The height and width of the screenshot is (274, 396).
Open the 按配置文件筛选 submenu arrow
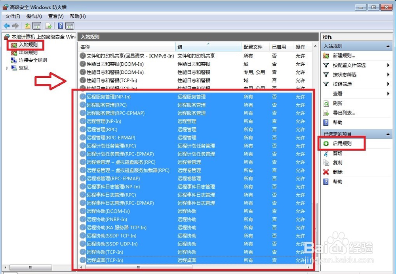point(388,65)
